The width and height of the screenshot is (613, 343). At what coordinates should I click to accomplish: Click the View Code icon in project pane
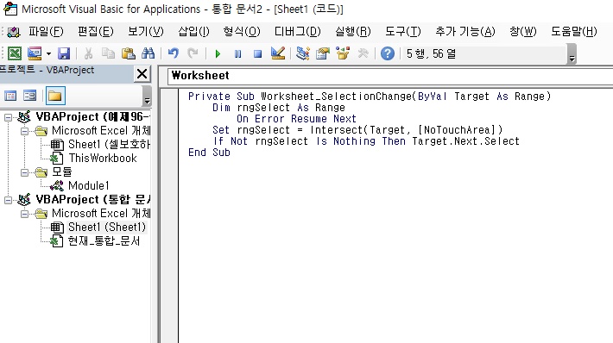point(10,96)
